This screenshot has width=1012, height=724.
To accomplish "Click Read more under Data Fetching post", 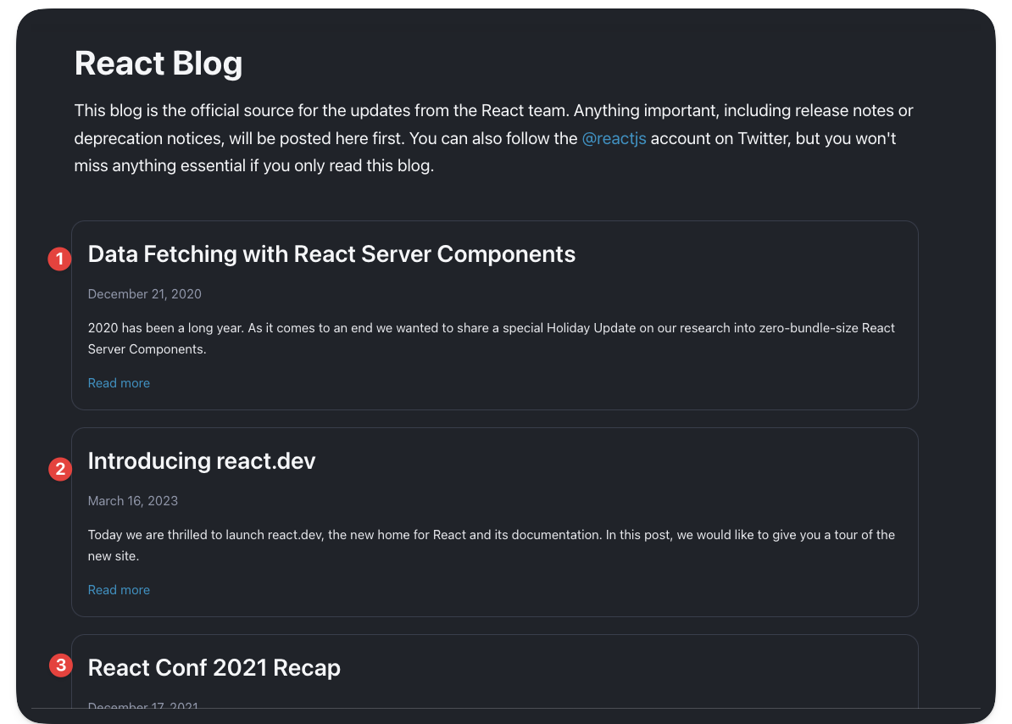I will point(119,383).
